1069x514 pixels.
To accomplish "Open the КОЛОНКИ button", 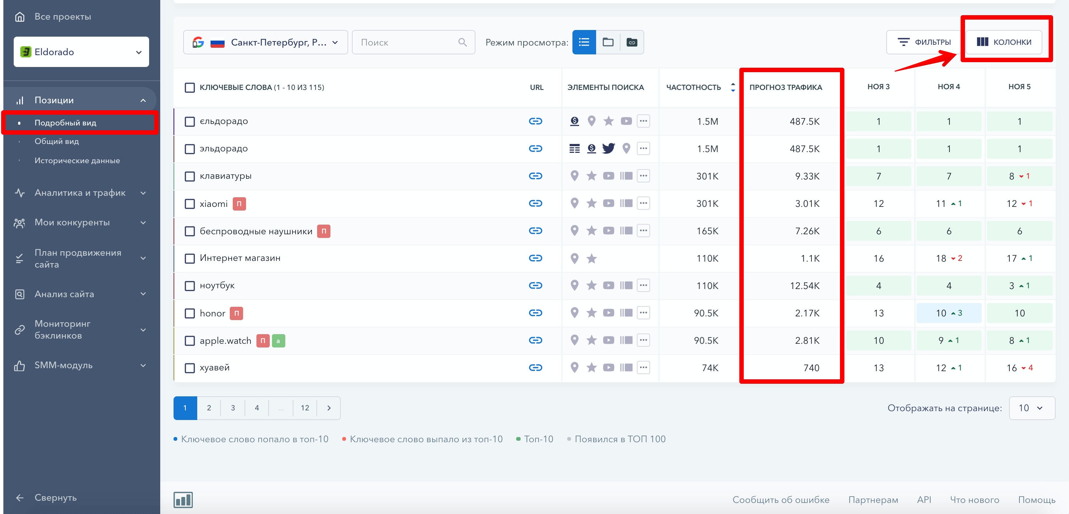I will [x=1004, y=42].
